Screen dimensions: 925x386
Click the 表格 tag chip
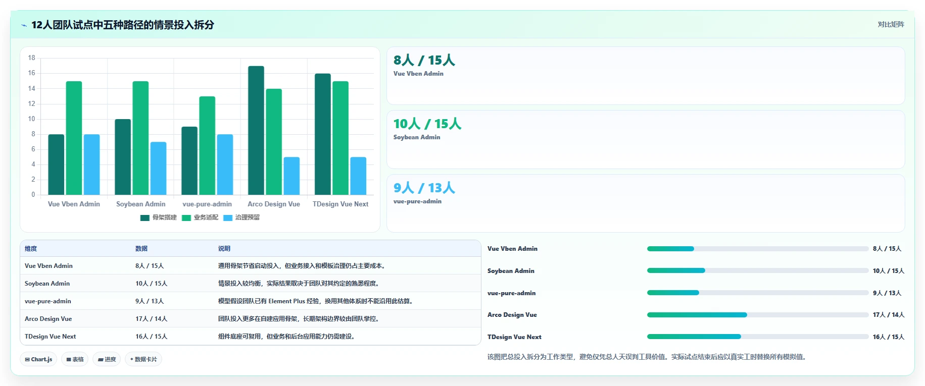[75, 359]
